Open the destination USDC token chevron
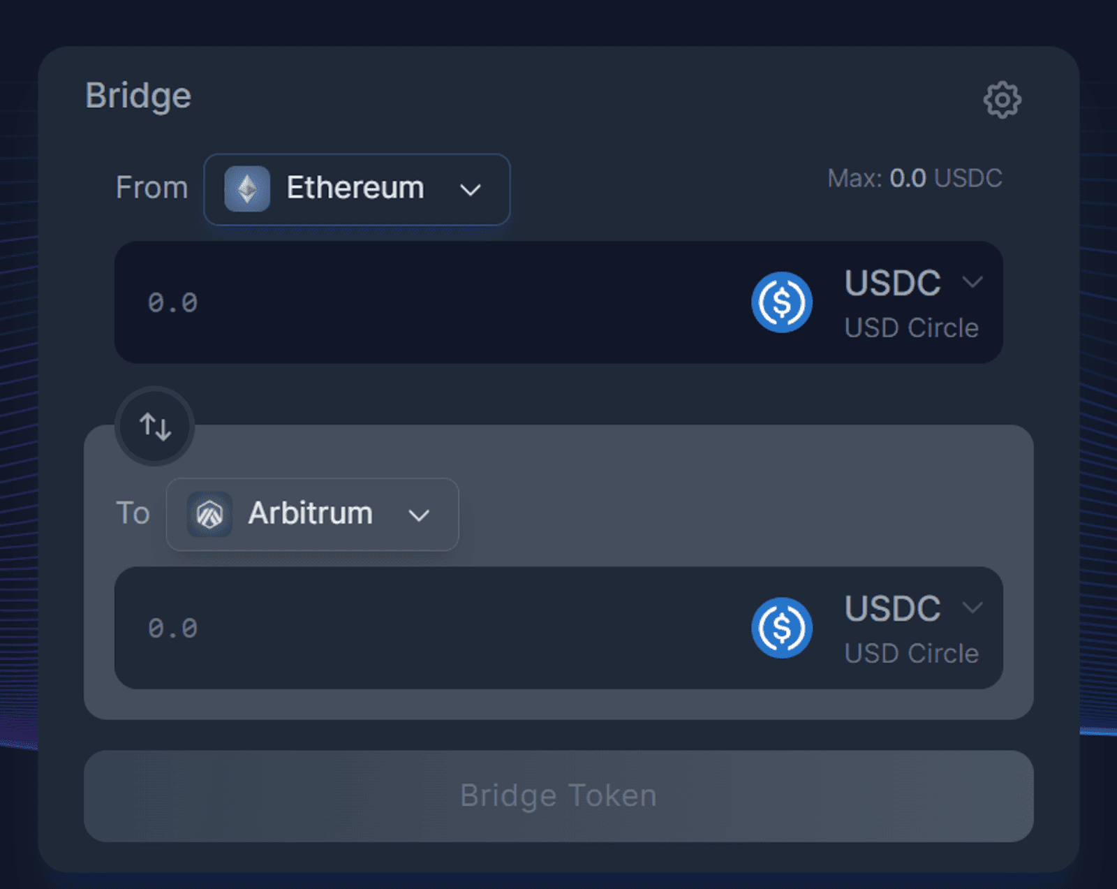1117x889 pixels. pos(972,608)
